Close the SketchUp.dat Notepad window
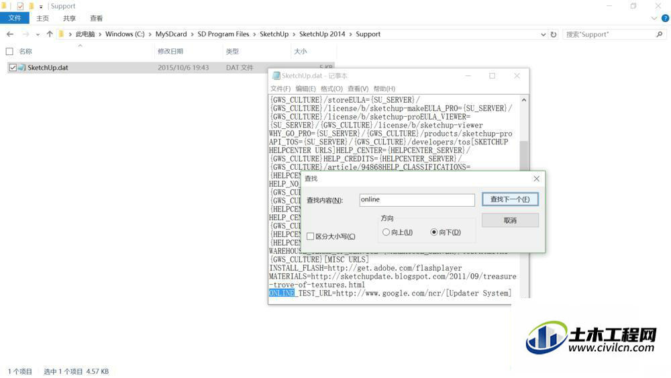 pyautogui.click(x=517, y=76)
